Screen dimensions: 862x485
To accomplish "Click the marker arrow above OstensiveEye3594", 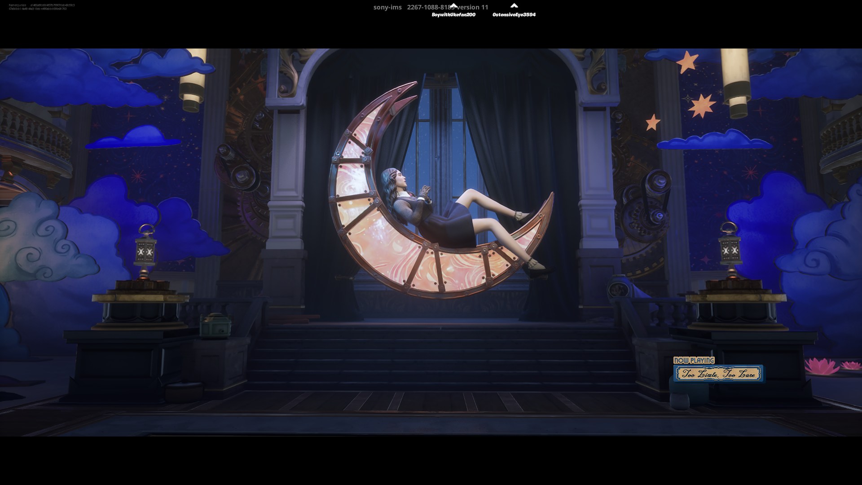I will (514, 6).
